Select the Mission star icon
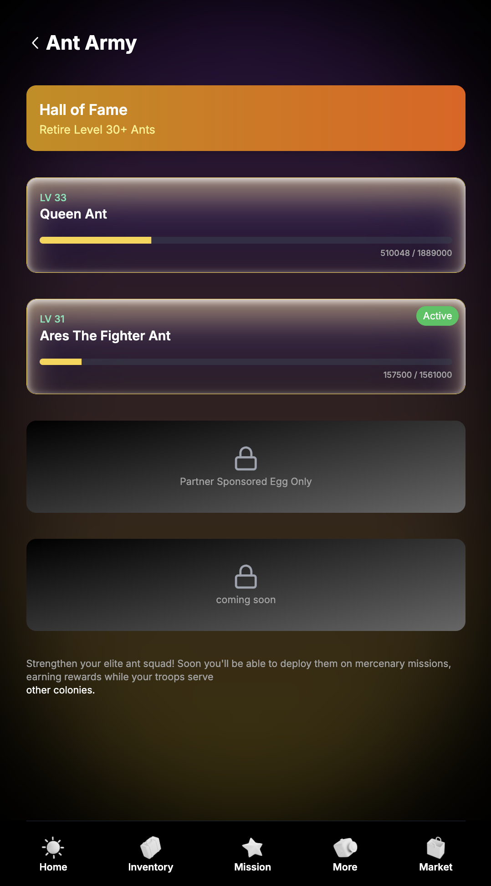 pos(252,848)
